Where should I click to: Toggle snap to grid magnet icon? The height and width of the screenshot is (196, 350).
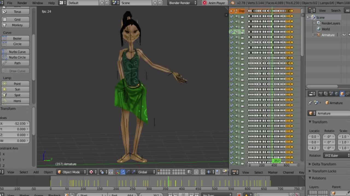point(202,172)
